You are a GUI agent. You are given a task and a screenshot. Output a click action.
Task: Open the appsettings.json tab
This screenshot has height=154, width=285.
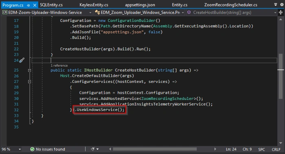click(x=140, y=5)
